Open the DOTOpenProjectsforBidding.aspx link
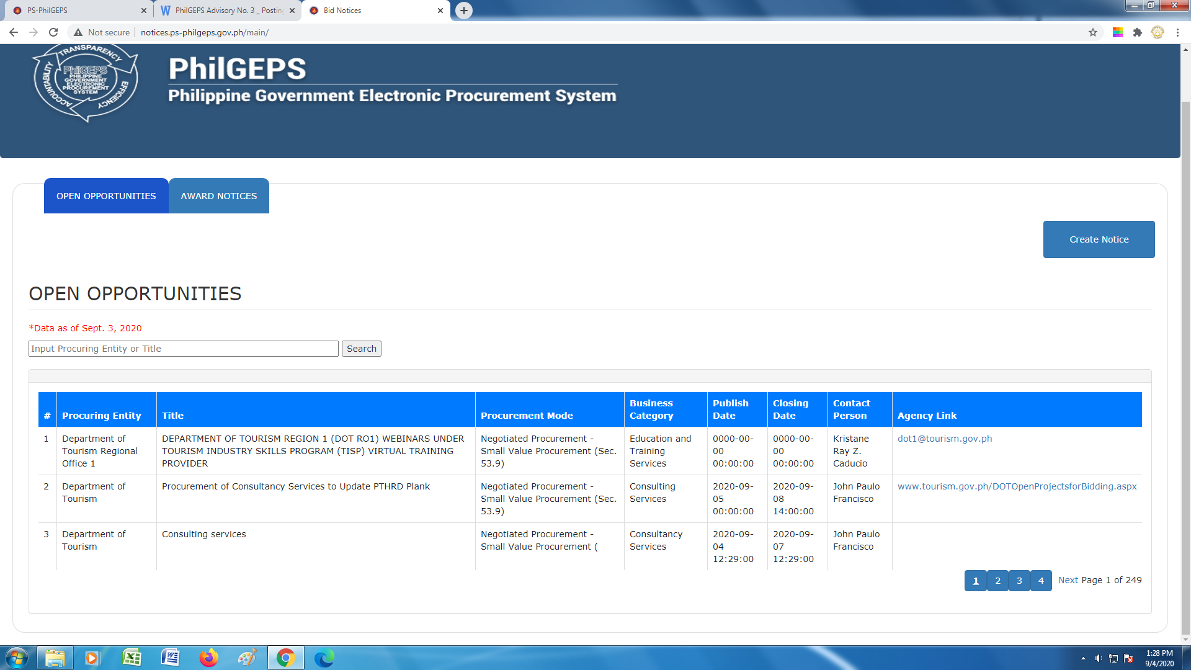 [1017, 486]
